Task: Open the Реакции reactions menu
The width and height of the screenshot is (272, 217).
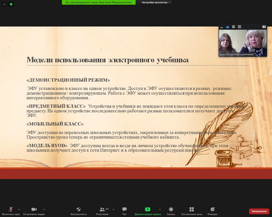Action: [x=212, y=211]
